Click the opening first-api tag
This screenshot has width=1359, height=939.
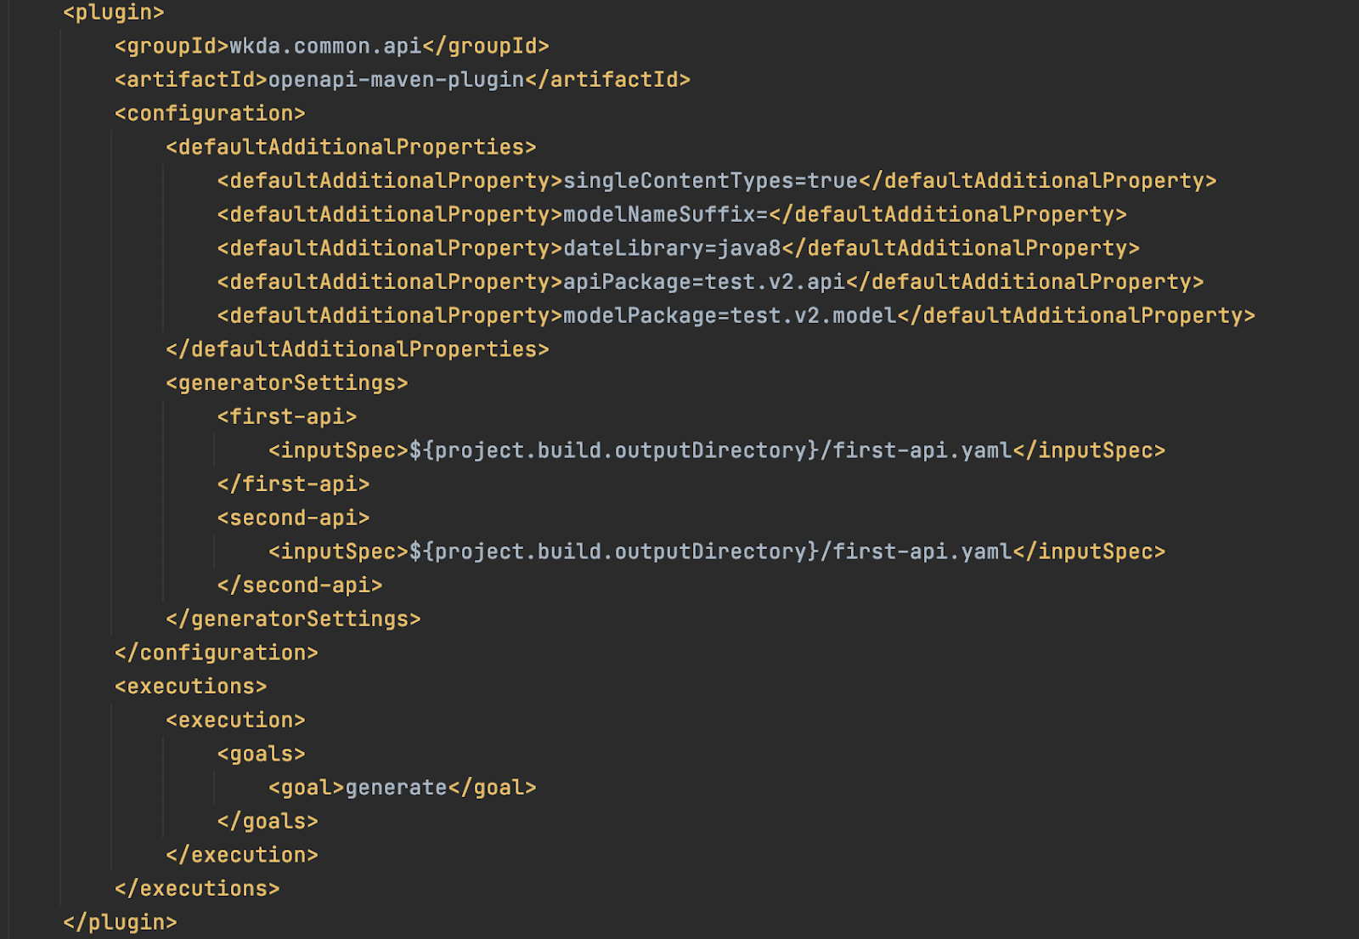tap(286, 416)
